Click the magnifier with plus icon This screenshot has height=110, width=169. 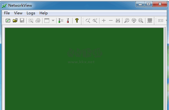pos(88,20)
